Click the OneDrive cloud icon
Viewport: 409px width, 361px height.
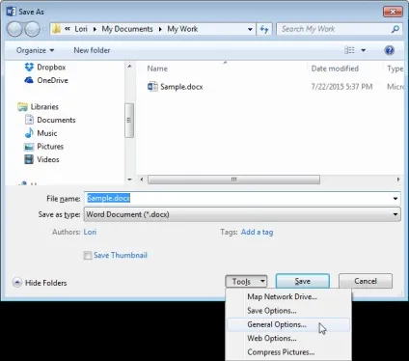coord(29,80)
